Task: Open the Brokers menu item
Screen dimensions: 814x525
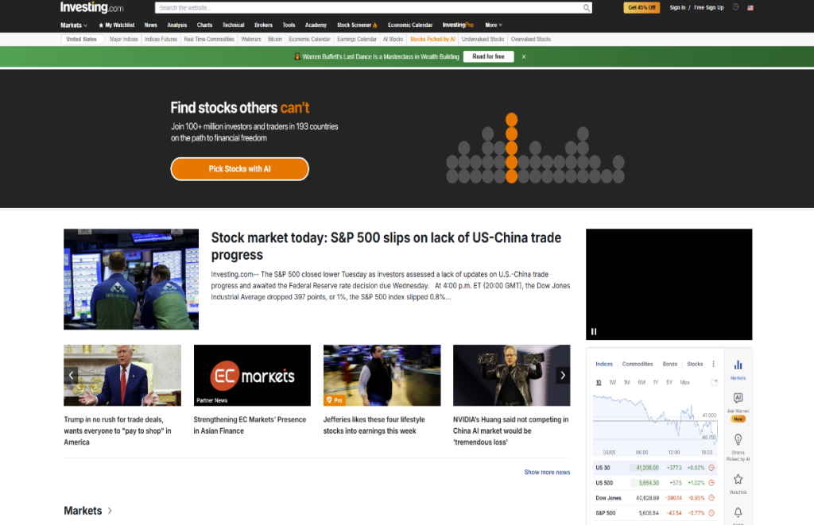Action: click(263, 25)
